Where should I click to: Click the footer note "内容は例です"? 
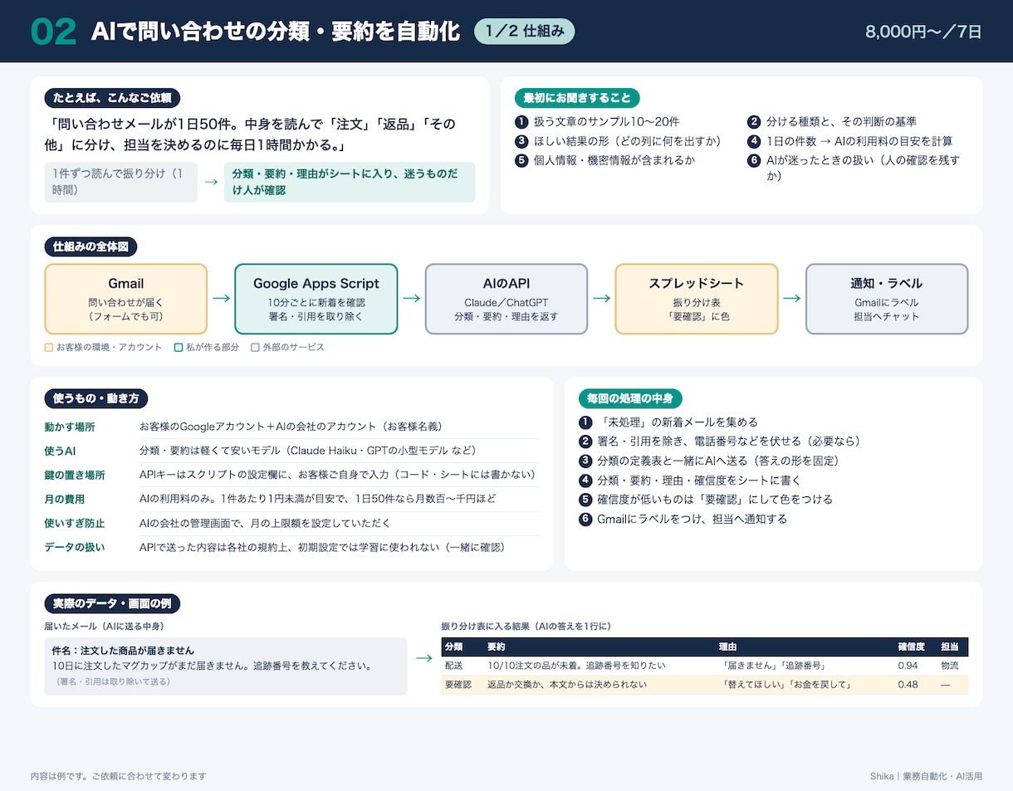(x=118, y=776)
